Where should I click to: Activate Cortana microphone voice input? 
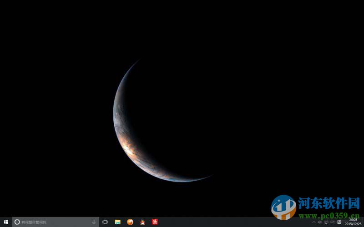pyautogui.click(x=94, y=222)
